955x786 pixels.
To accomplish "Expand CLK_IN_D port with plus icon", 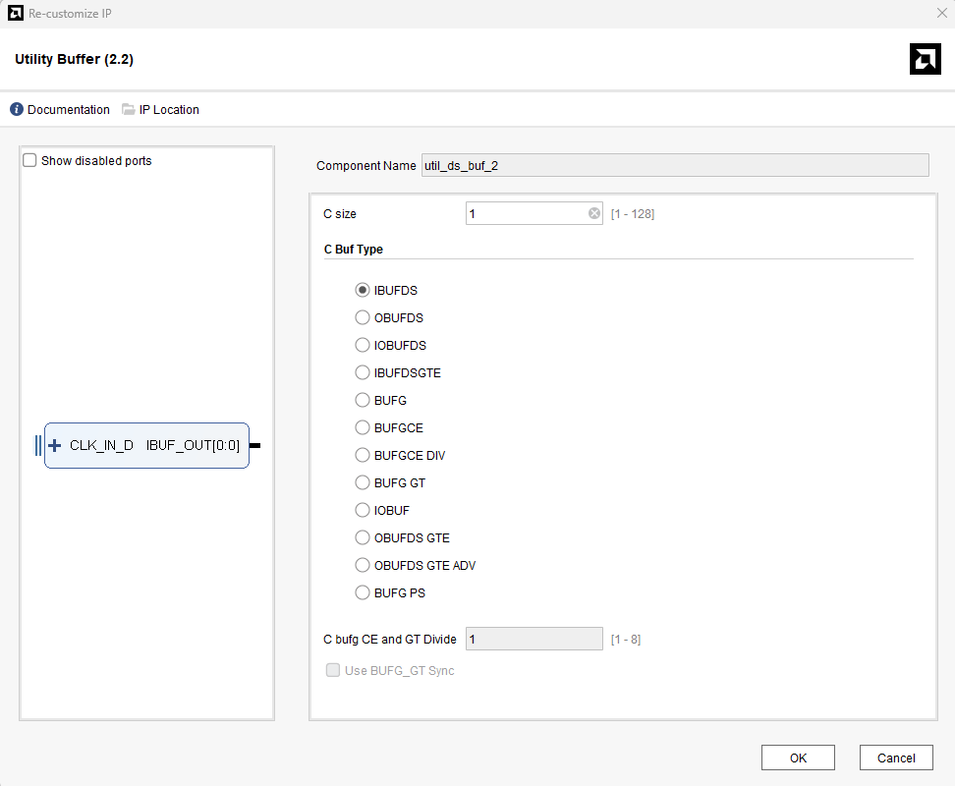I will coord(55,445).
